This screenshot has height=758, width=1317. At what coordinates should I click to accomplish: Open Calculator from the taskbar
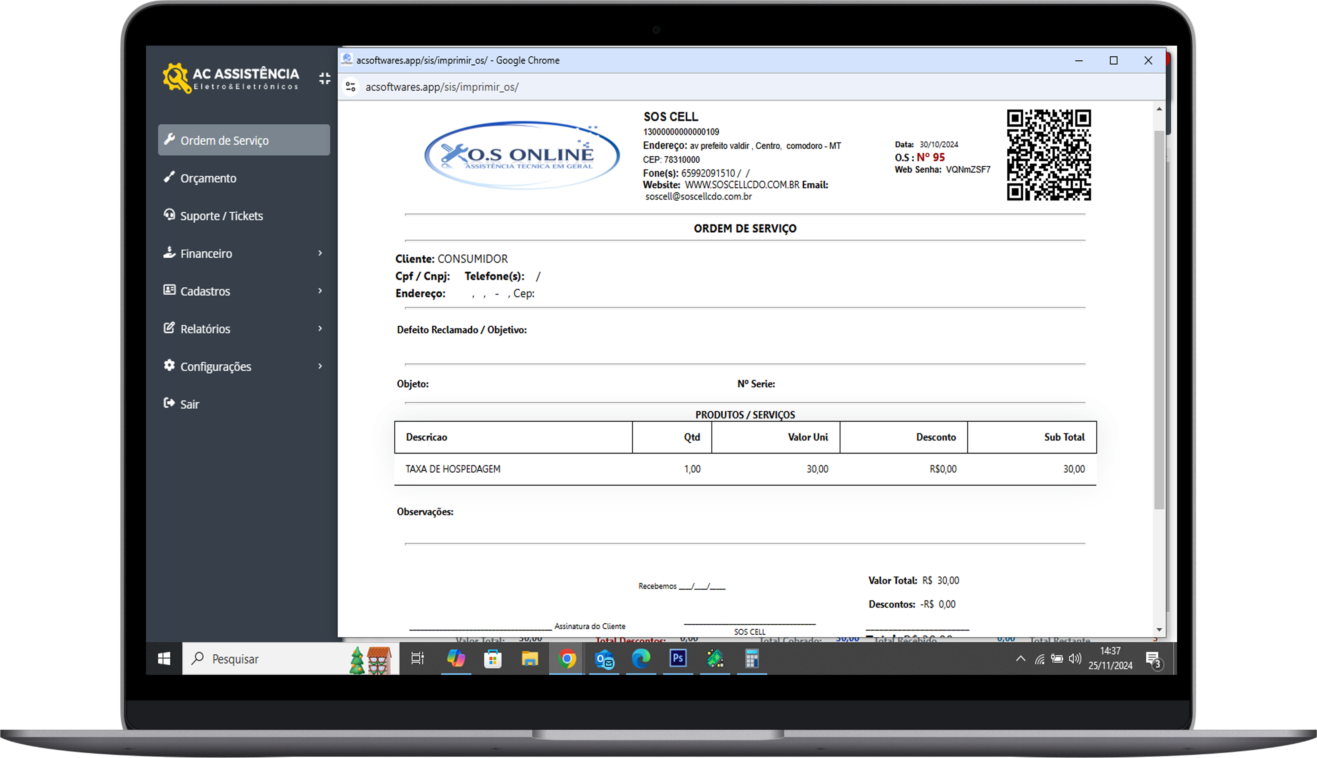(x=751, y=659)
